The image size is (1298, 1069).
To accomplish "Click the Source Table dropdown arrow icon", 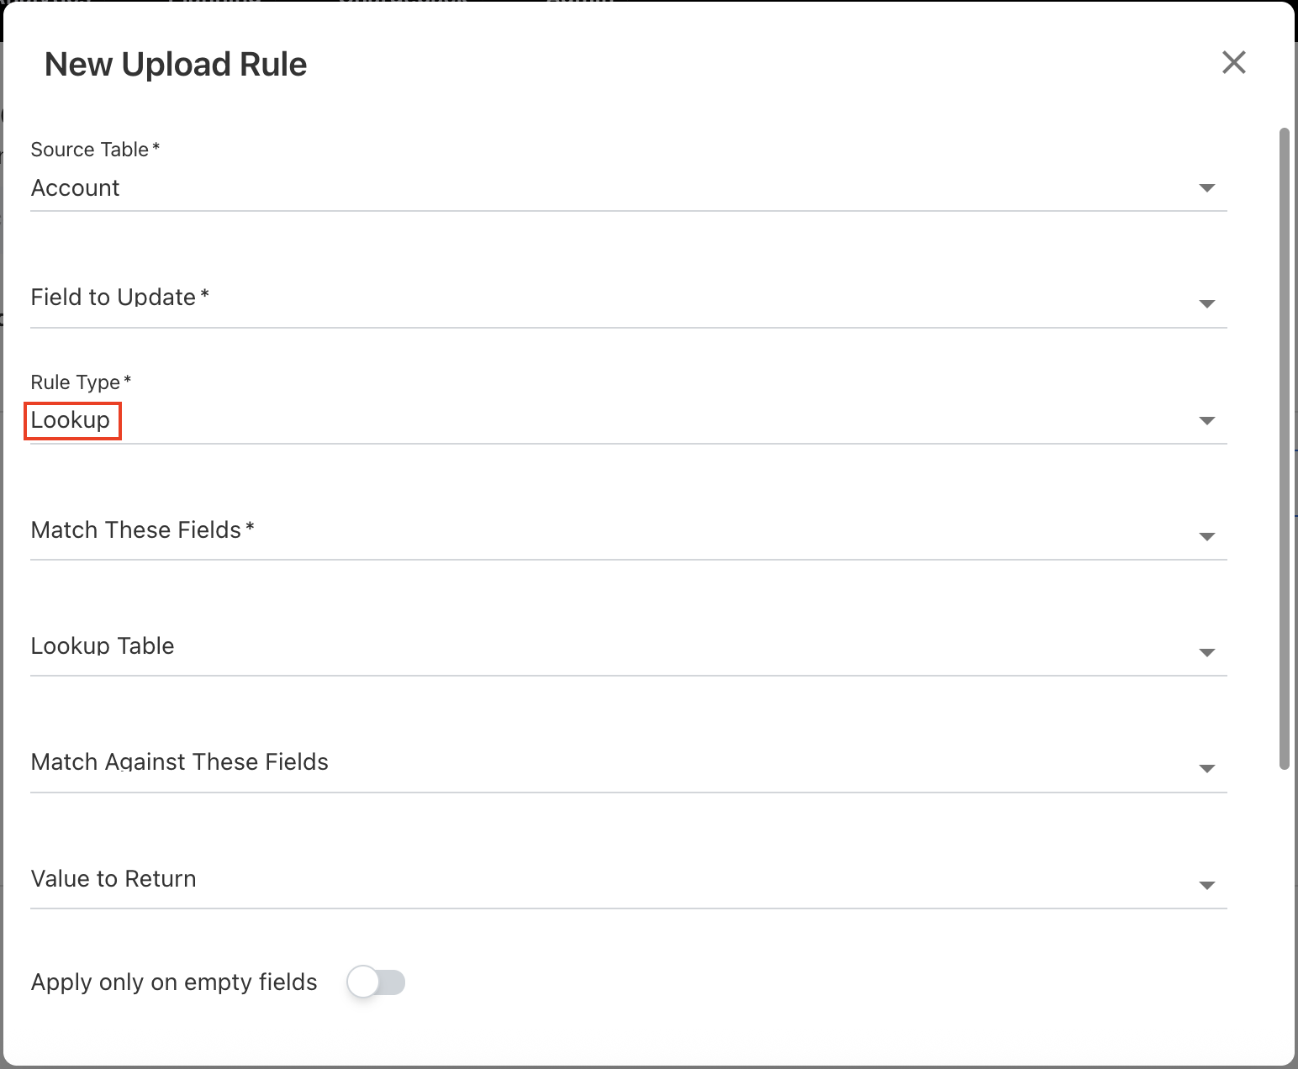I will click(x=1207, y=188).
